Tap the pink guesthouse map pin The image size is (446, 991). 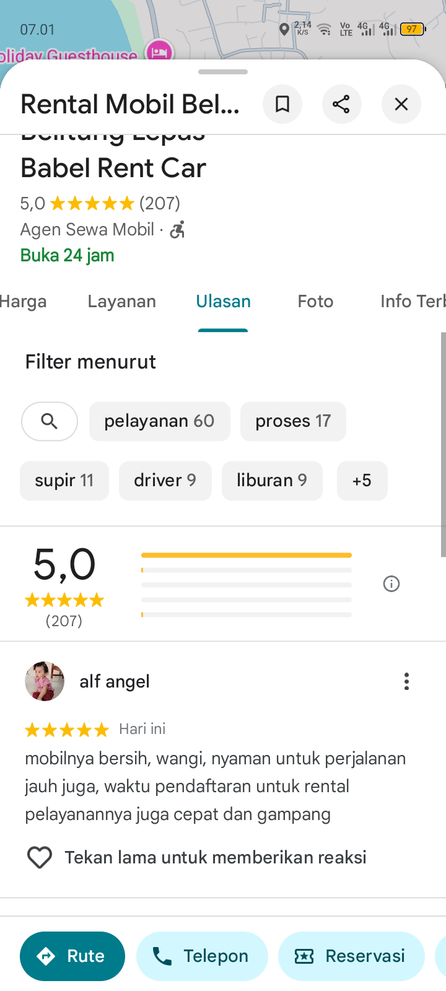click(159, 51)
